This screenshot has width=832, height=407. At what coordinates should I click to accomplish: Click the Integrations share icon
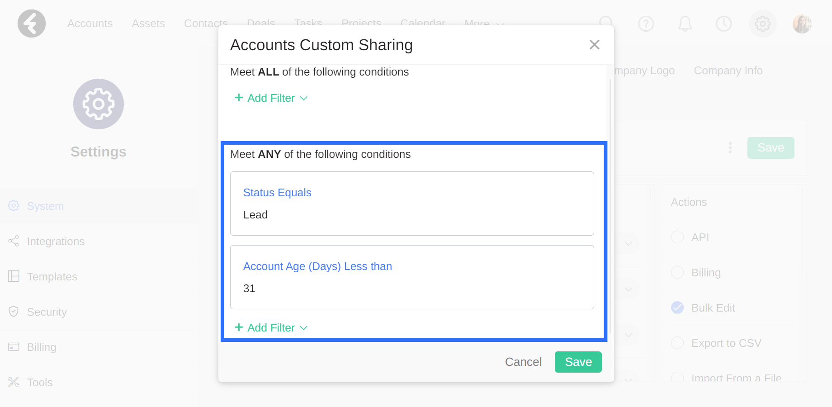tap(14, 241)
